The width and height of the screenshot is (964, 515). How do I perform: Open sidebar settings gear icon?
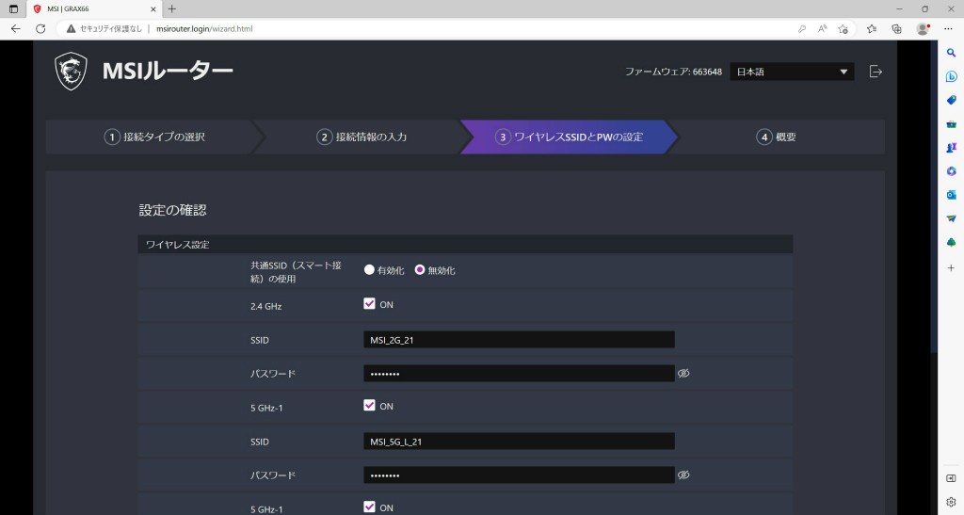(x=951, y=502)
